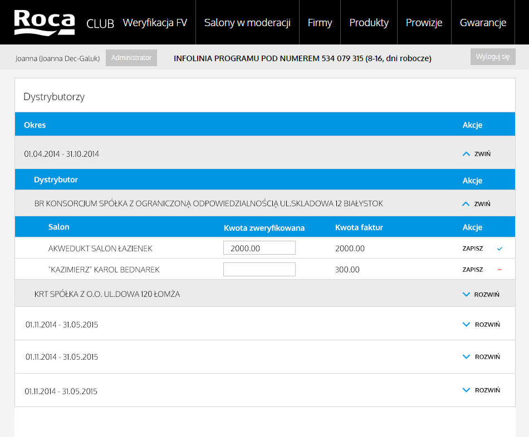Save the AKWEDUKT SALON ŁAZIENEK amount with ZAPISZ
This screenshot has height=437, width=529.
[x=473, y=249]
